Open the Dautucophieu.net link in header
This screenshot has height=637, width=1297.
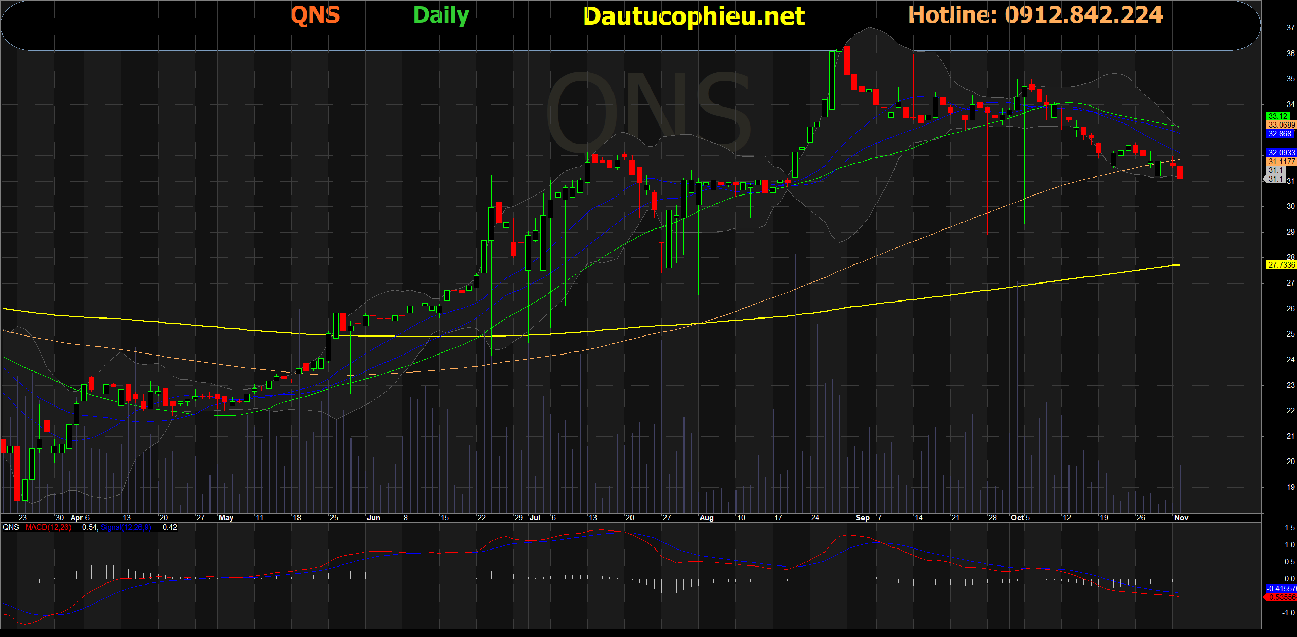coord(694,16)
